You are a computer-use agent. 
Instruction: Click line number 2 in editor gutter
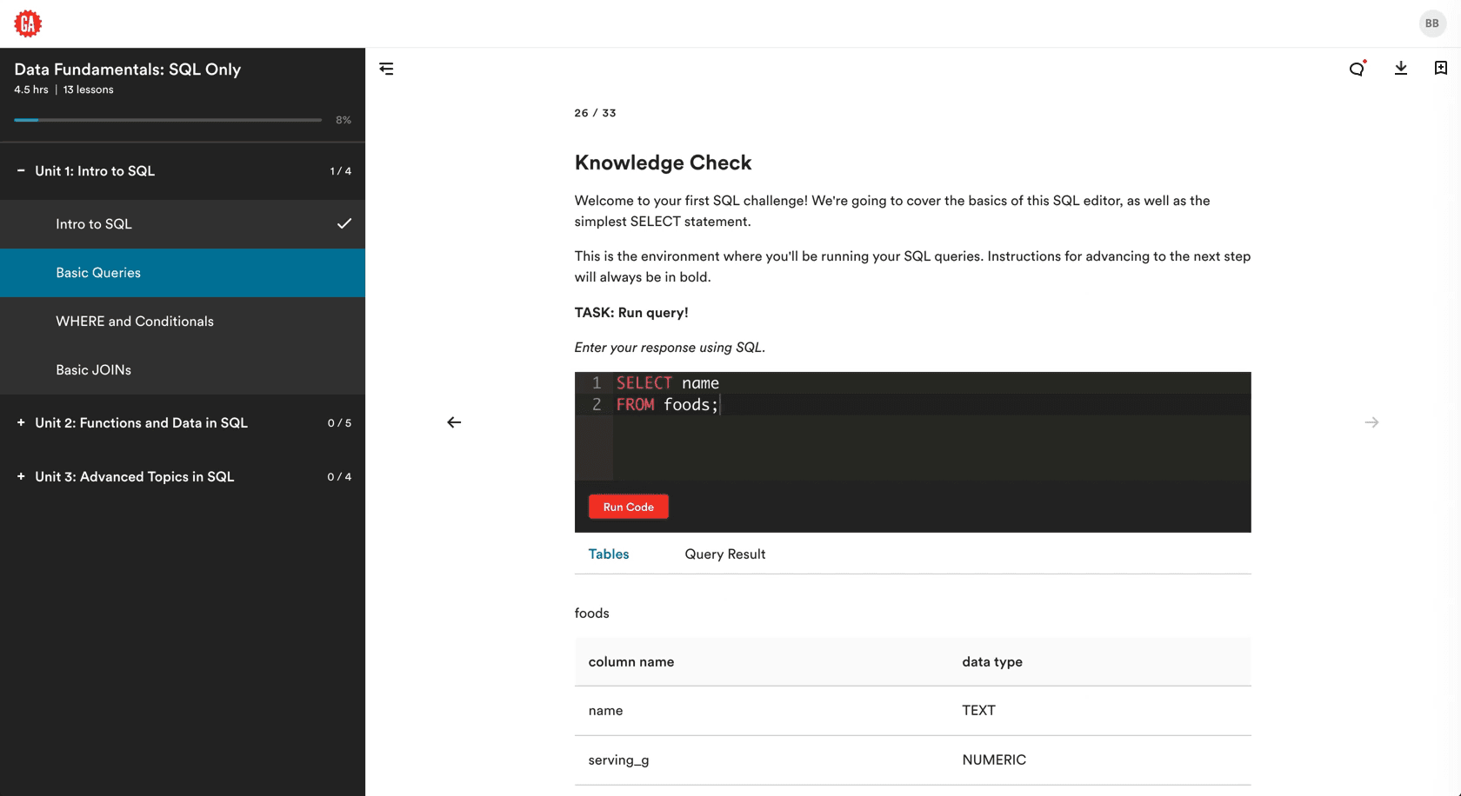pos(597,405)
